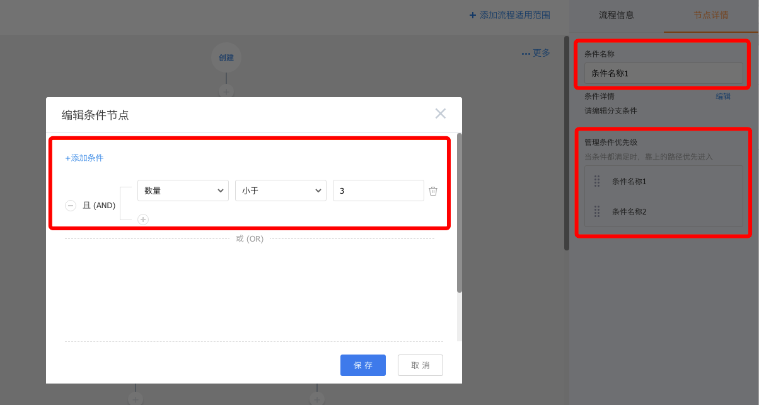Viewport: 759px width, 405px height.
Task: Switch to 流程信息 tab
Action: 617,15
